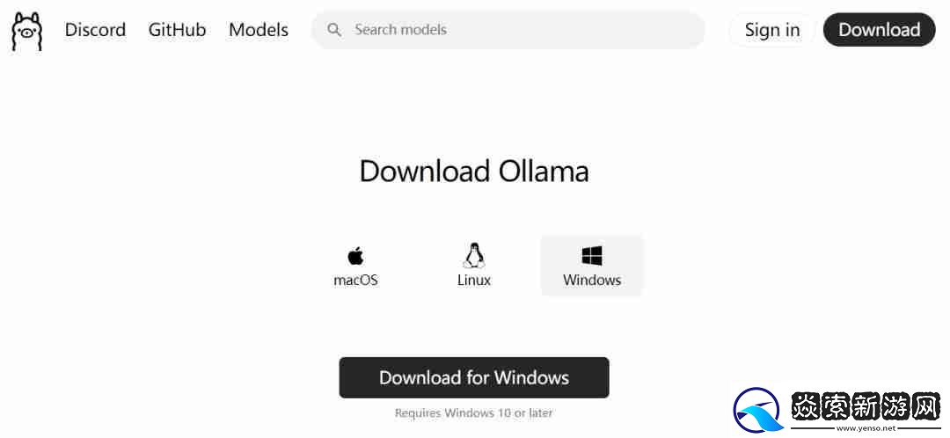950x438 pixels.
Task: Click the Sign in button
Action: pyautogui.click(x=772, y=30)
